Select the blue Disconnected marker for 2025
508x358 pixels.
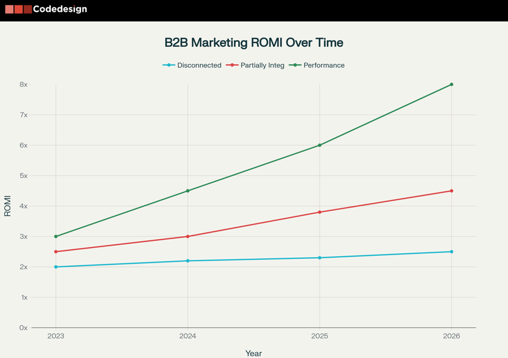click(x=320, y=258)
